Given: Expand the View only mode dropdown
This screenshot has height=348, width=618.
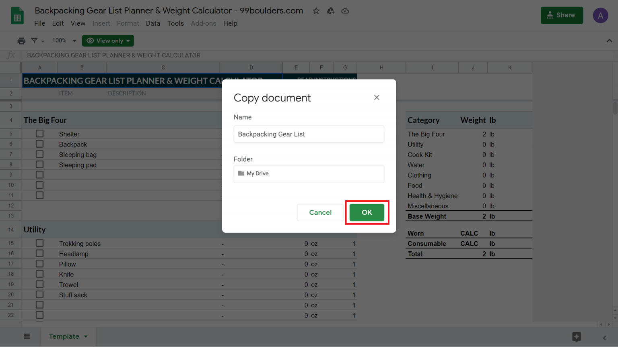Looking at the screenshot, I should click(x=108, y=41).
